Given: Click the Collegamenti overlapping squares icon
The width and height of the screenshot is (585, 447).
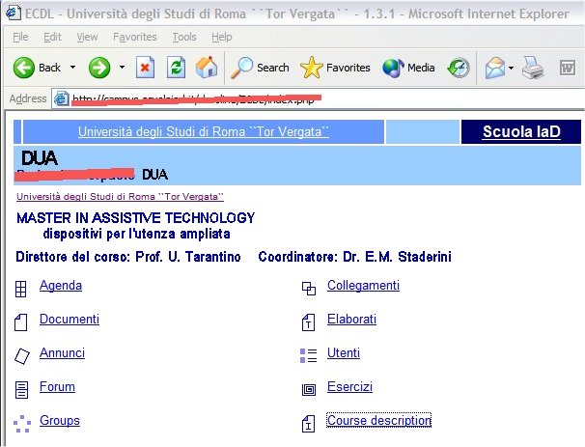Looking at the screenshot, I should (x=309, y=289).
